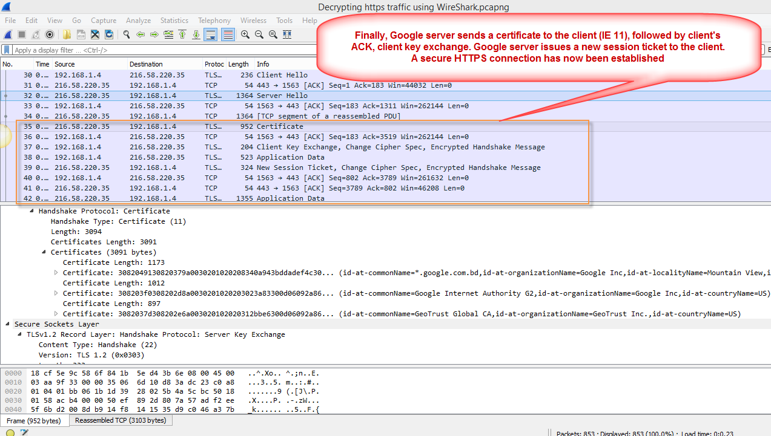Sort by the Source column header

(x=90, y=64)
